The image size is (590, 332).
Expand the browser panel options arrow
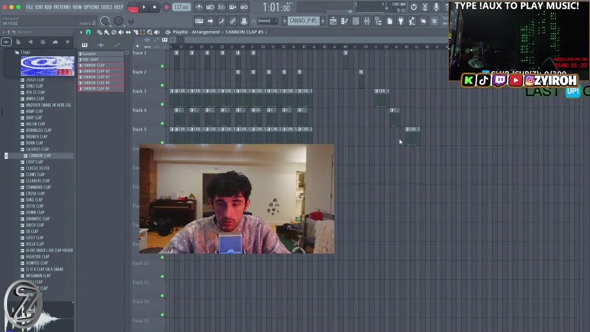click(4, 32)
